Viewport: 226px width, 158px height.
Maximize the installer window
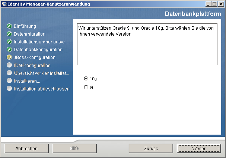click(214, 4)
